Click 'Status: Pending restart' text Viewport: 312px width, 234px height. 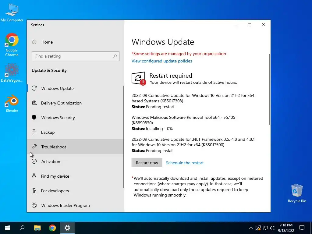pyautogui.click(x=153, y=107)
